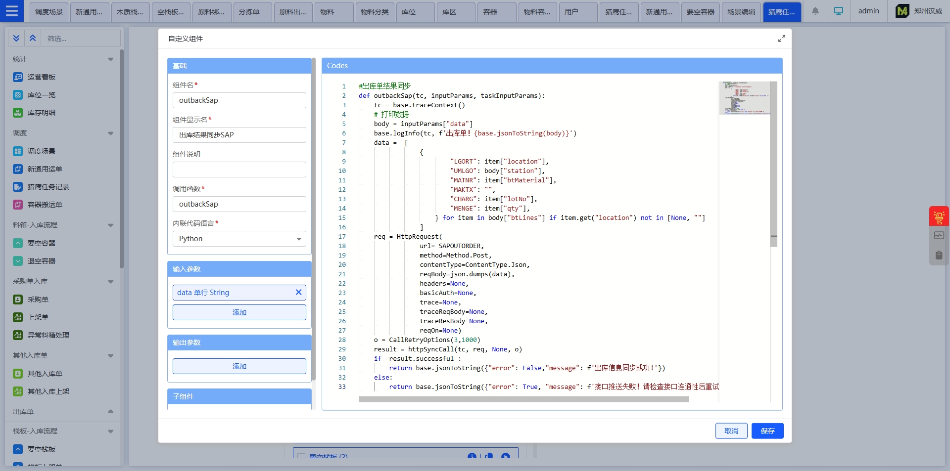Open the notifications bell

coord(815,11)
